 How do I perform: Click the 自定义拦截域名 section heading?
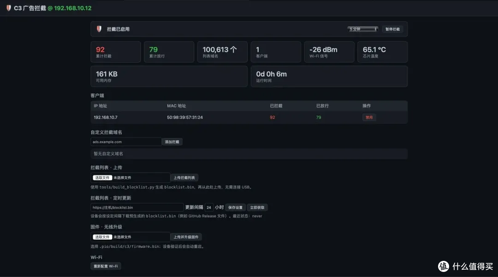pos(107,132)
